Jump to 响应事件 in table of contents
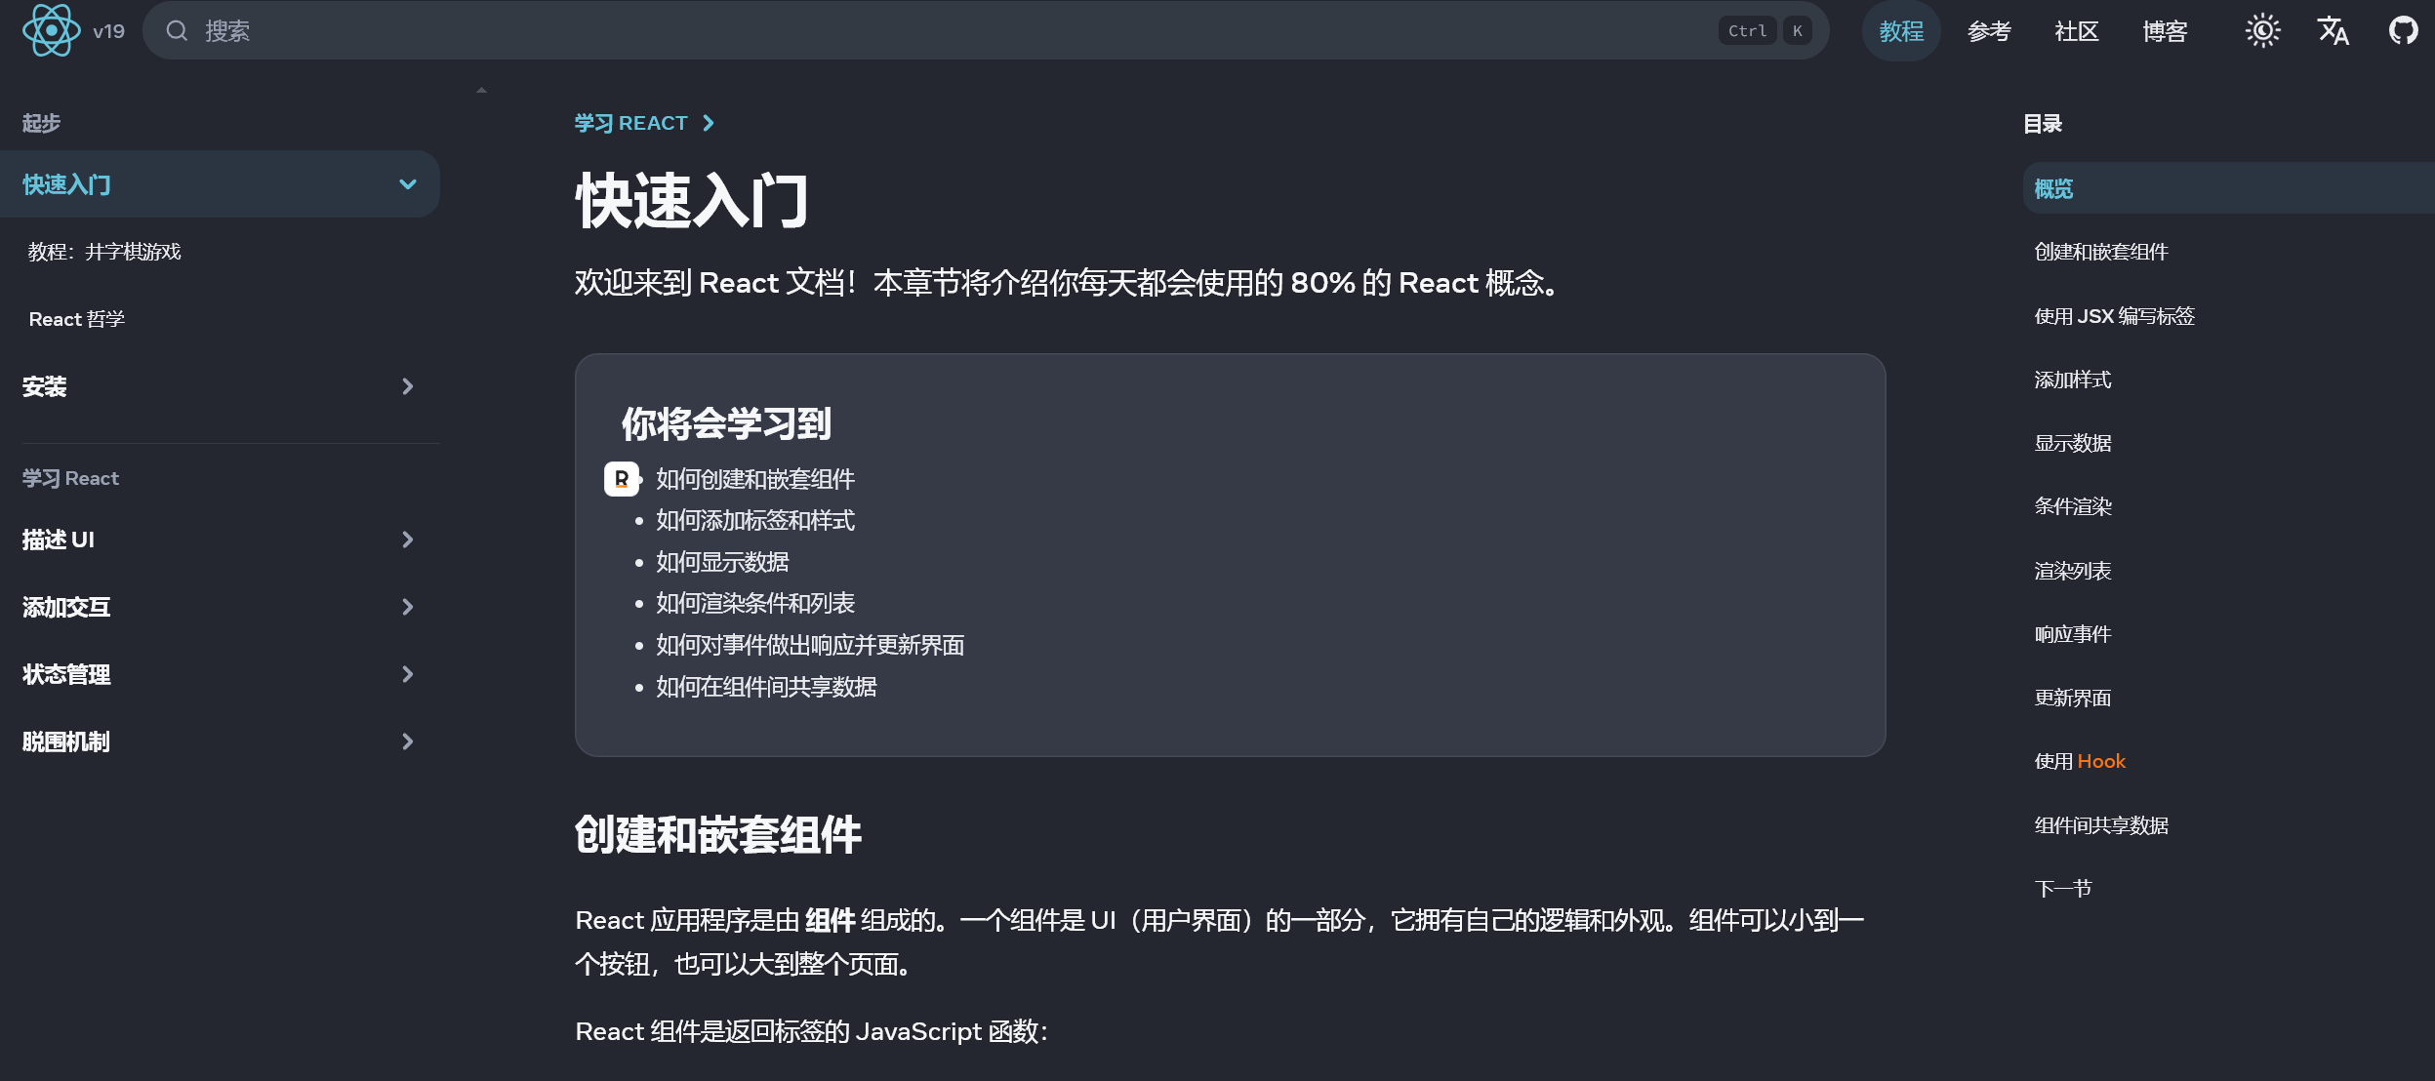 point(2073,634)
